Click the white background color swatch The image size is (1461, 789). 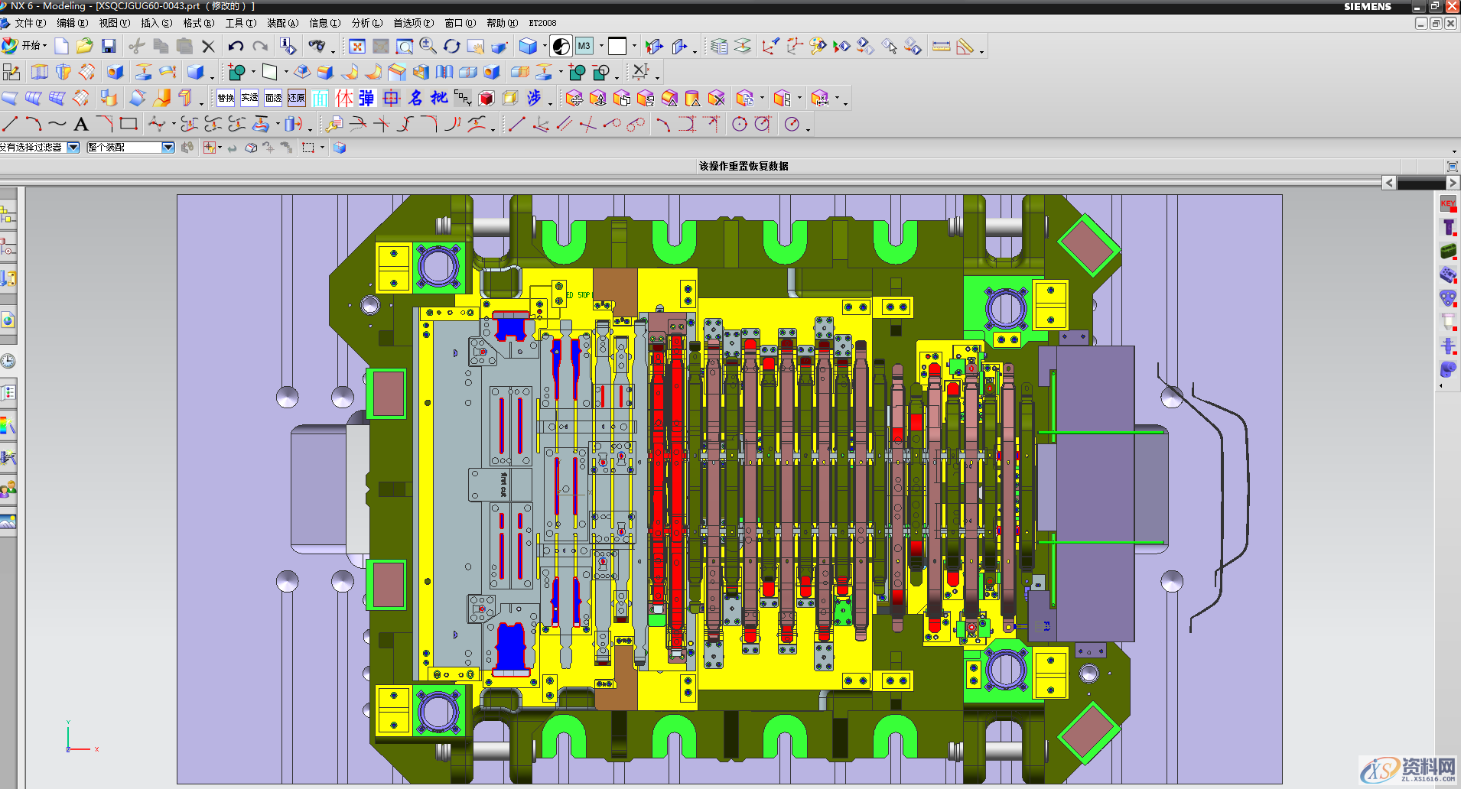pos(617,47)
